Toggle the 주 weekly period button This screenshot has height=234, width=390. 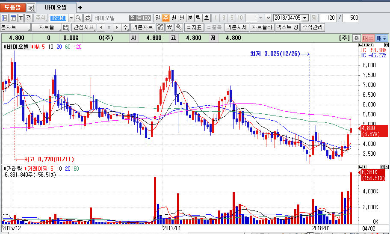[165, 18]
